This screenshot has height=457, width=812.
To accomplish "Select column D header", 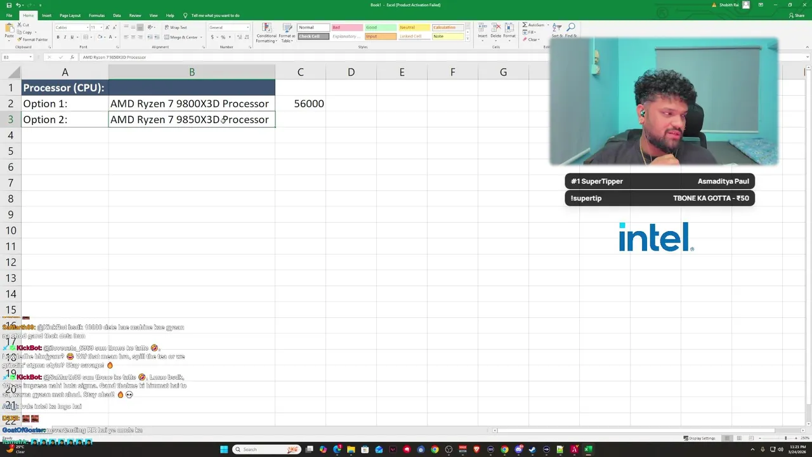I will 351,72.
